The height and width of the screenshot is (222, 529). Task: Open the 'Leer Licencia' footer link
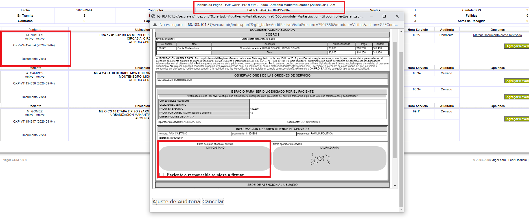(x=517, y=160)
